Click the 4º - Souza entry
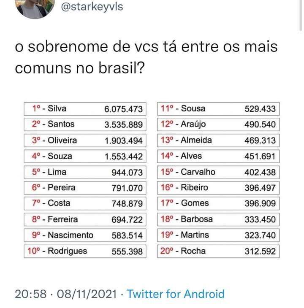The height and width of the screenshot is (308, 304). [x=52, y=156]
